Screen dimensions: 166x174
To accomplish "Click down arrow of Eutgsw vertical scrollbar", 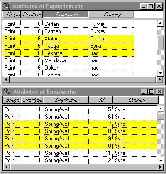I will [161, 160].
